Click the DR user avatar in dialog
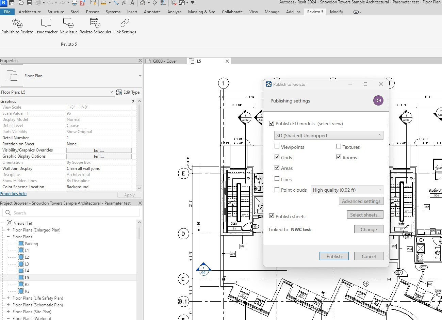442x320 pixels. pyautogui.click(x=378, y=100)
